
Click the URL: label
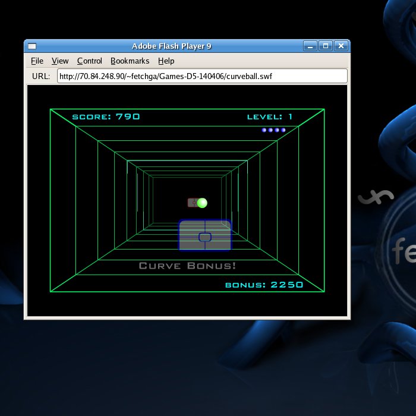41,77
